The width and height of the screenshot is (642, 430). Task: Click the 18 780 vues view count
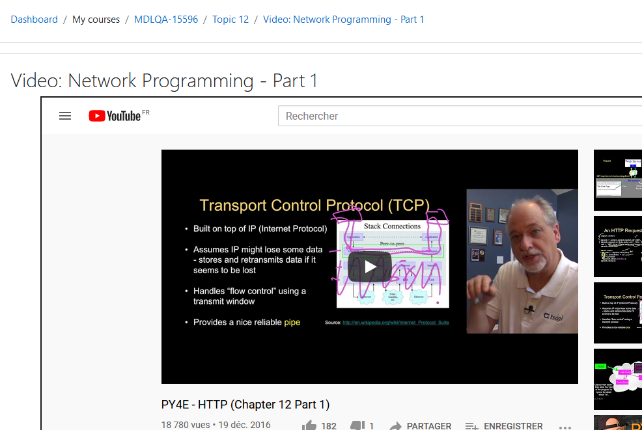coord(186,425)
